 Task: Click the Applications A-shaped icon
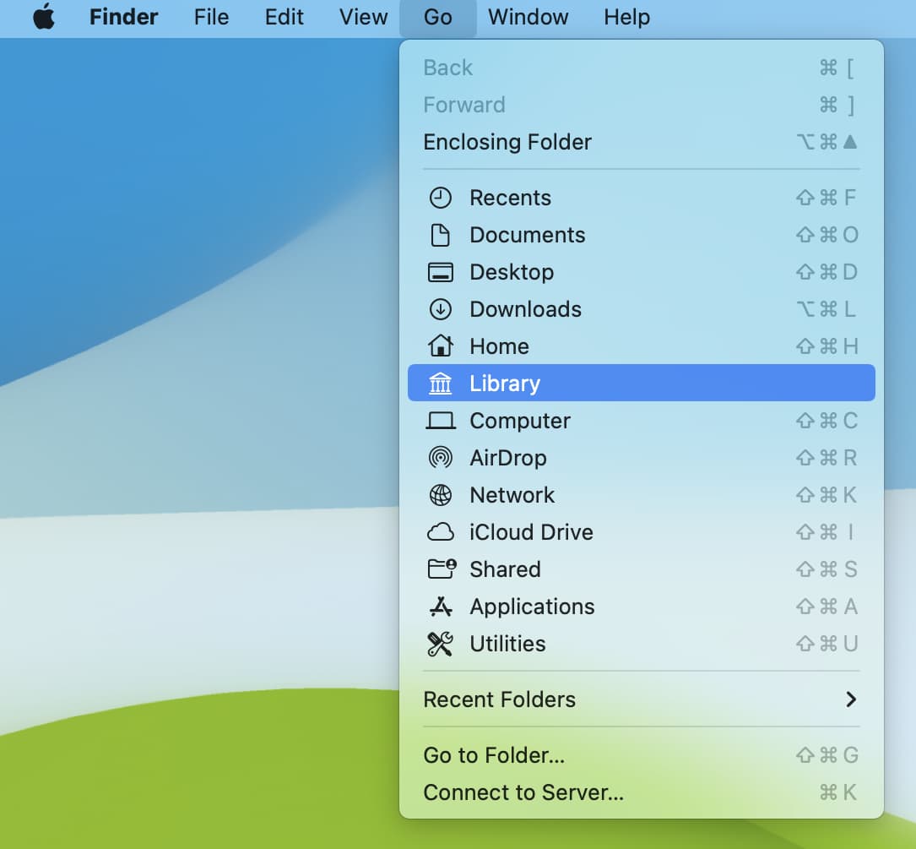pyautogui.click(x=440, y=607)
